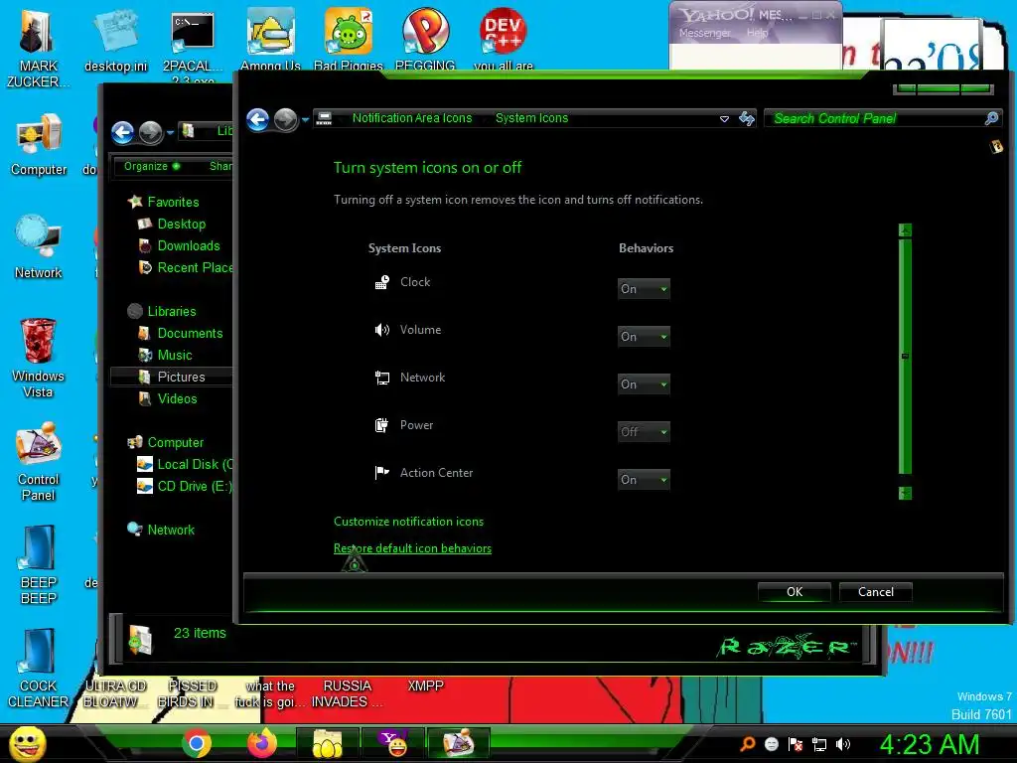Open Customize notification icons link
Screen dimensions: 1017x763
(408, 522)
